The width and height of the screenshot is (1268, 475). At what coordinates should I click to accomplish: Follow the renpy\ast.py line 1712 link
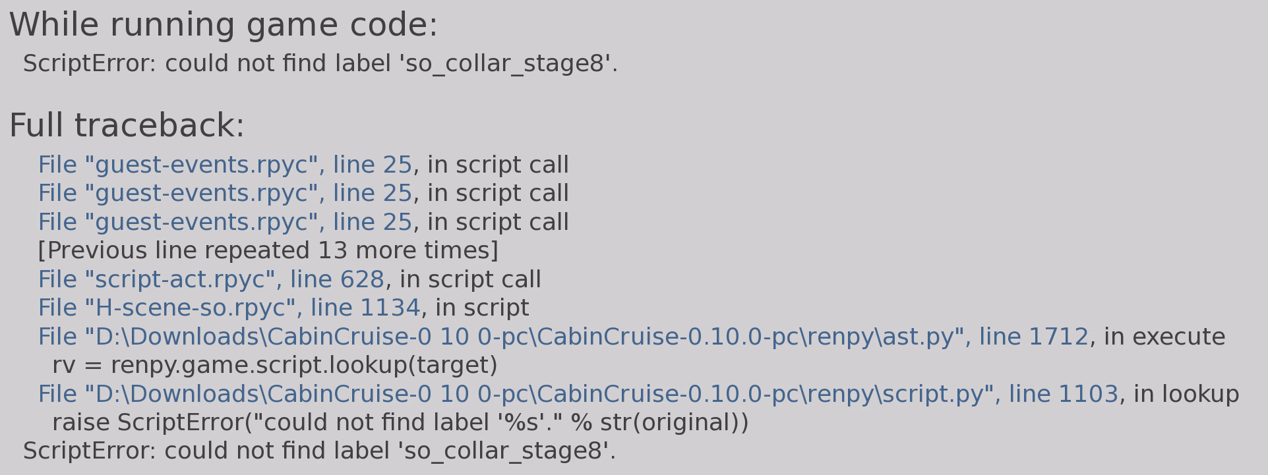[x=563, y=337]
